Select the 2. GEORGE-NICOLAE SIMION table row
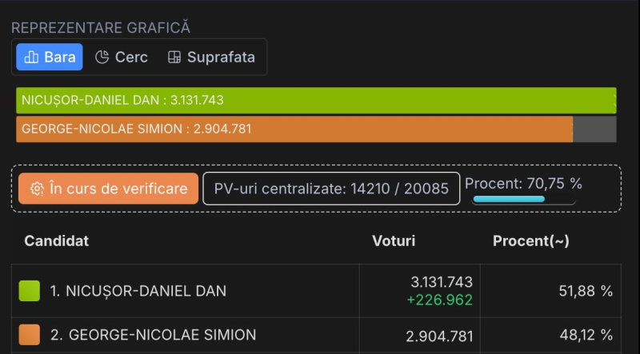640x354 pixels. (x=316, y=336)
